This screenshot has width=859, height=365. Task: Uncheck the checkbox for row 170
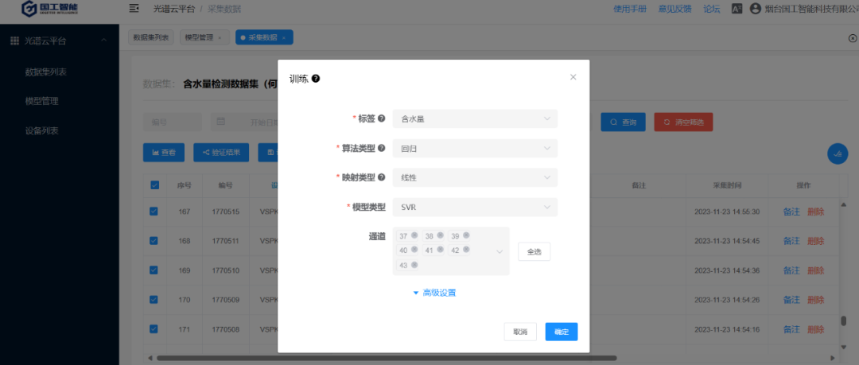(x=154, y=300)
